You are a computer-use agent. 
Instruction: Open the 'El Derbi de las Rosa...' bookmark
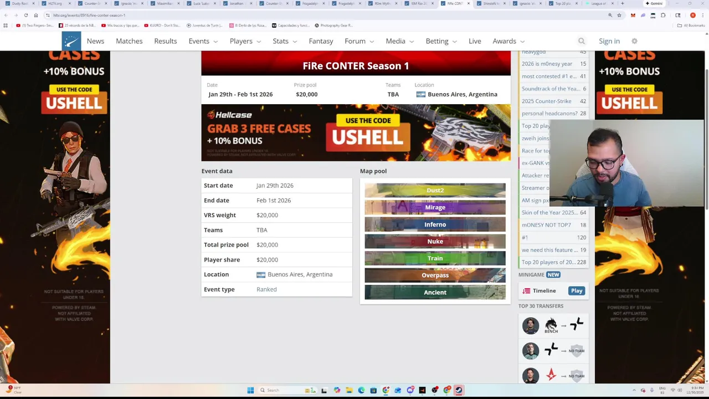(247, 25)
